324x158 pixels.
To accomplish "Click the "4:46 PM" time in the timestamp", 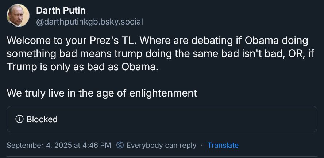I will click(97, 145).
